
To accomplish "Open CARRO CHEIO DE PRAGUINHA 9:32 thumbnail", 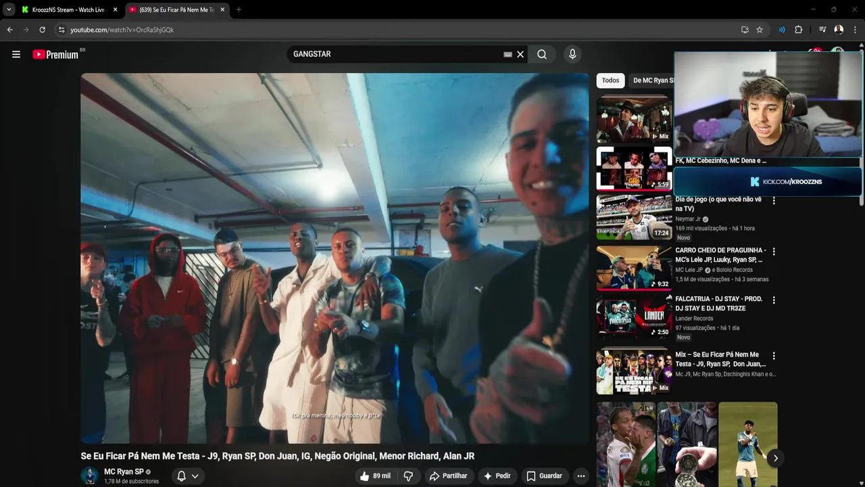I will [x=634, y=267].
